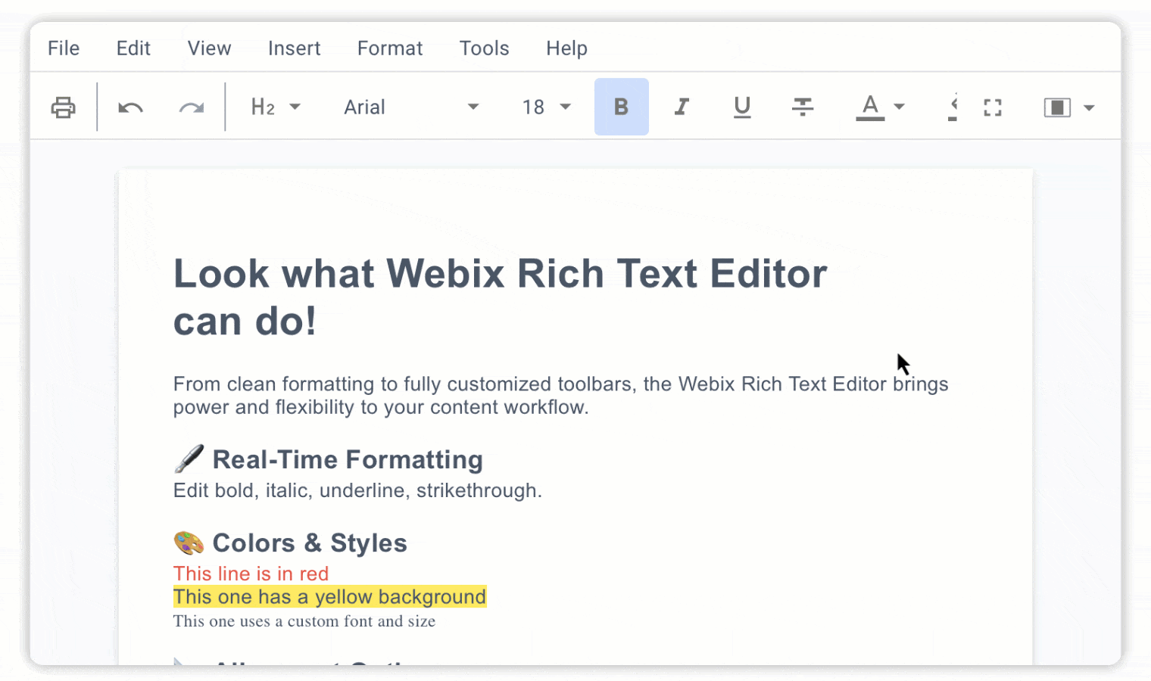The image size is (1151, 681).
Task: Undo the last action
Action: pyautogui.click(x=130, y=107)
